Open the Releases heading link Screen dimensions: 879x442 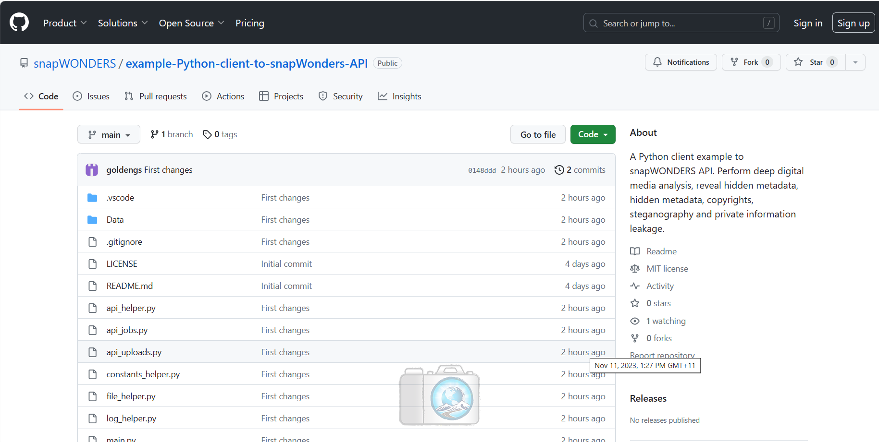point(648,398)
